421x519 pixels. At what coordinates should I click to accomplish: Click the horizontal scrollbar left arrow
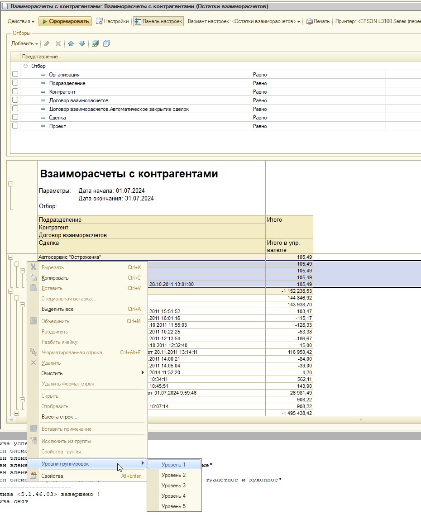pyautogui.click(x=11, y=420)
